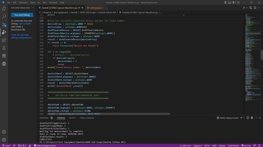Select Python language mode in status bar
This screenshot has height=147, width=263.
222,145
